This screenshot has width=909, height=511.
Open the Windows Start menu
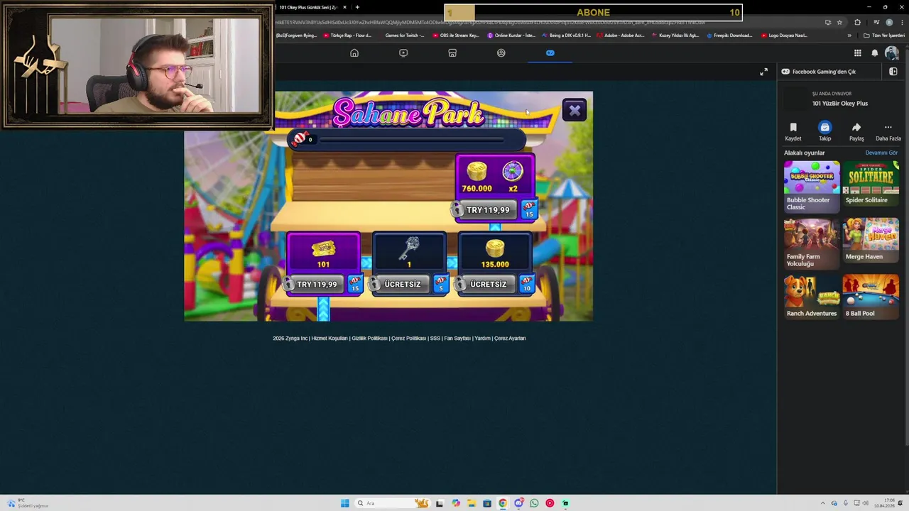[344, 503]
